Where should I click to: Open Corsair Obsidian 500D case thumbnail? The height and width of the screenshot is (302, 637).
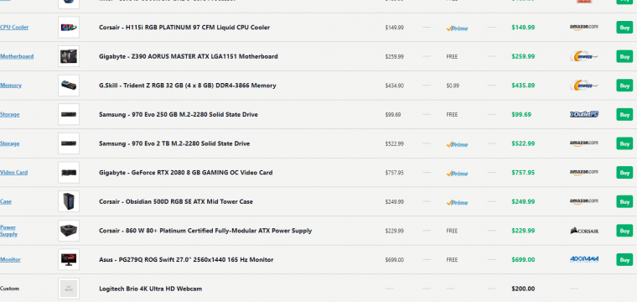(x=69, y=201)
